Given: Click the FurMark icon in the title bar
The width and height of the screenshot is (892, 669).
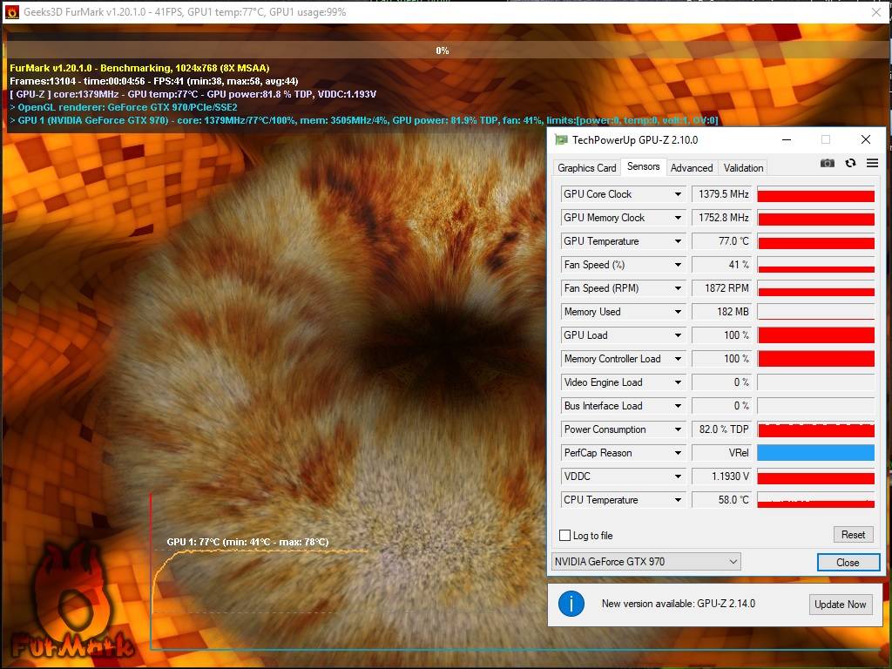Looking at the screenshot, I should pyautogui.click(x=11, y=12).
